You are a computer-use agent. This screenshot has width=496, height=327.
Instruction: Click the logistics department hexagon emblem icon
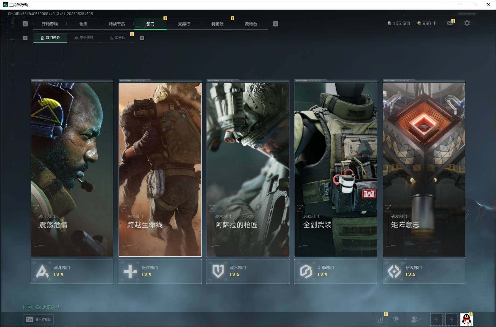click(x=306, y=272)
